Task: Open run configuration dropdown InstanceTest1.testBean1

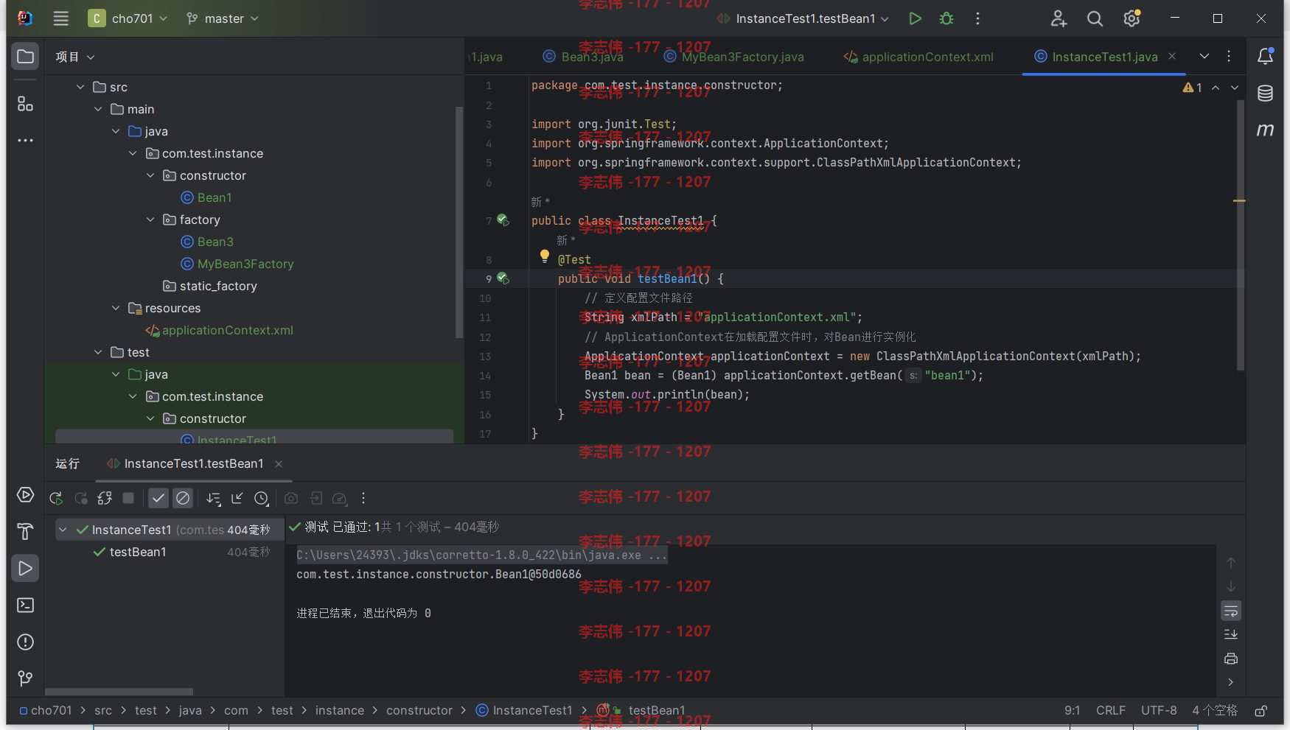Action: coord(803,18)
